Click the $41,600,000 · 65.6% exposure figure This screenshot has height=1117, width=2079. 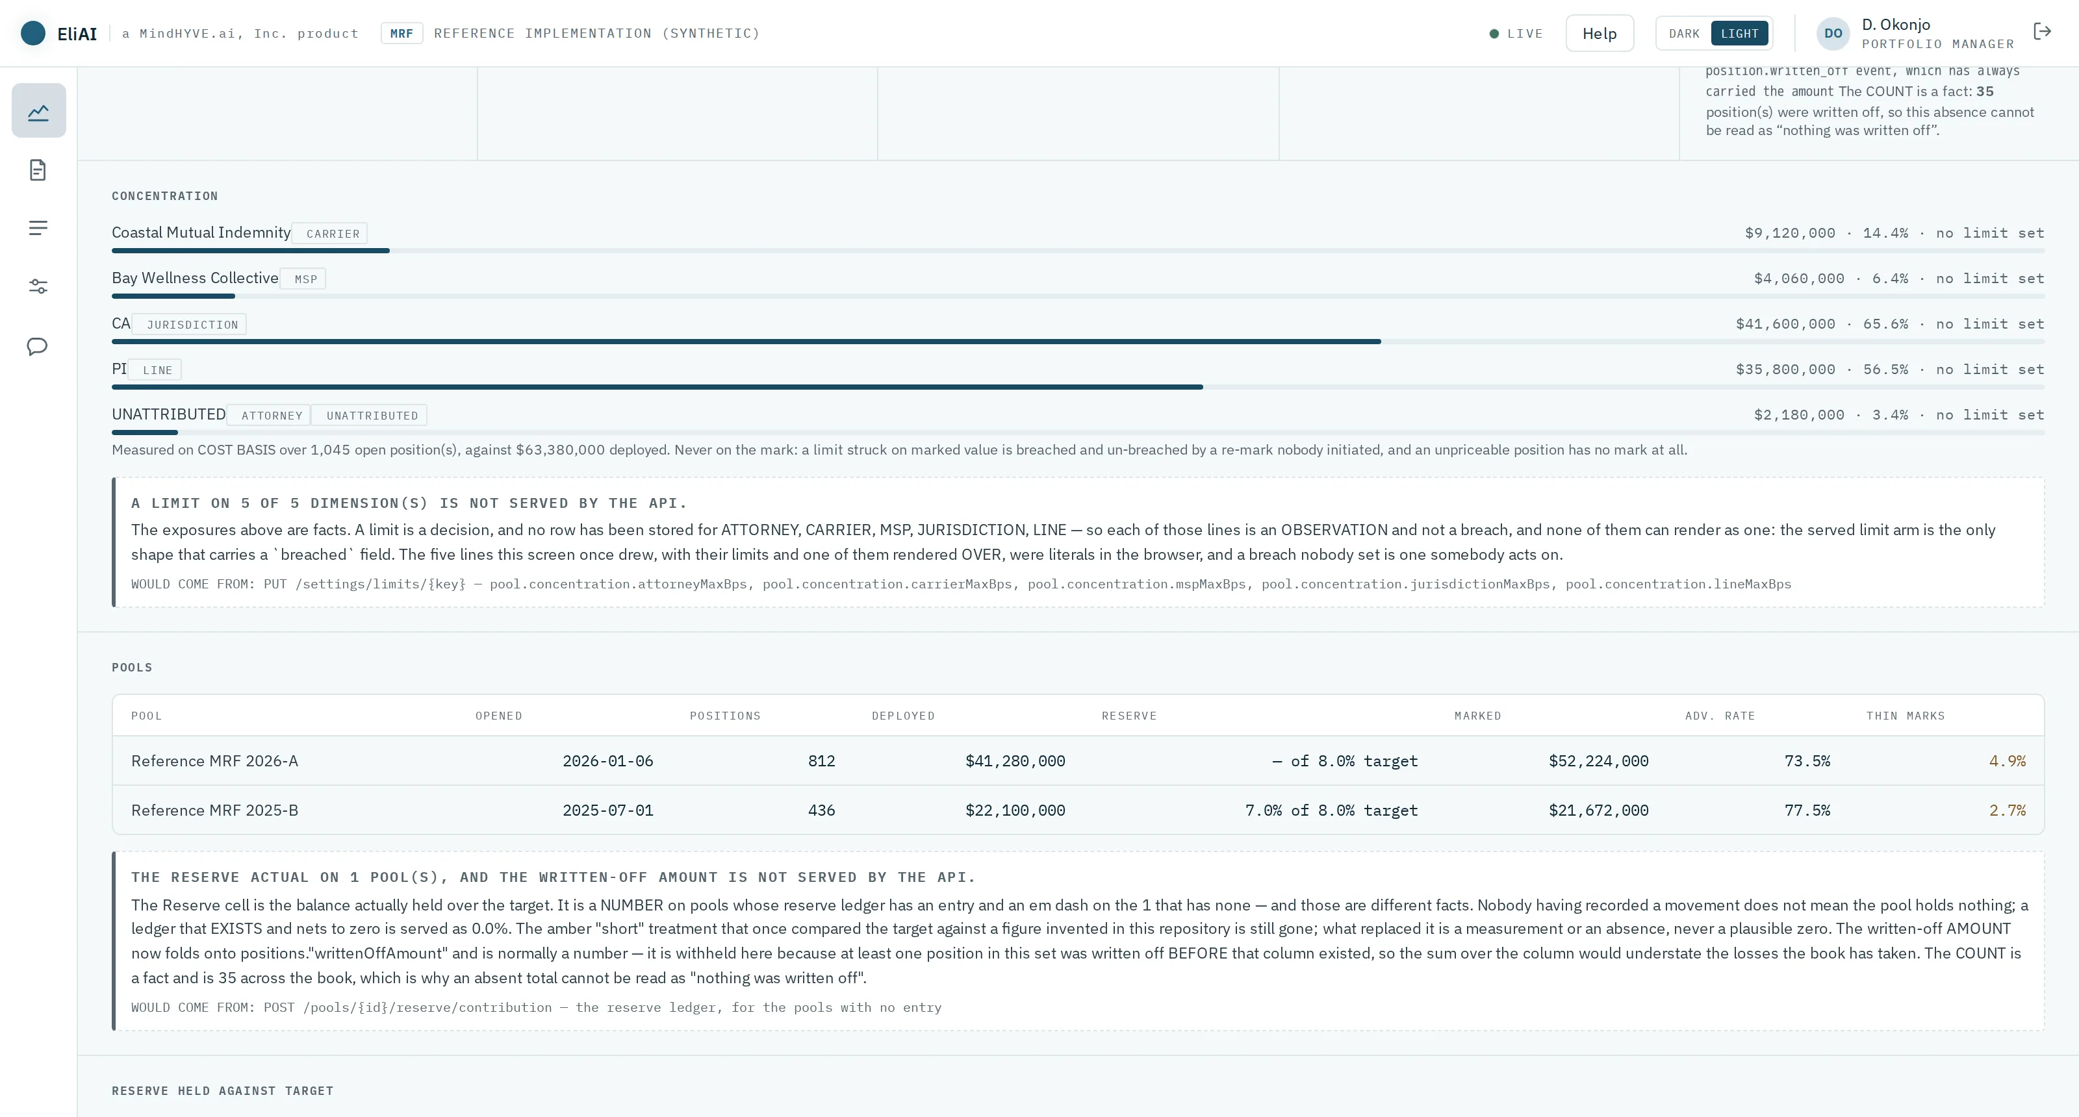click(1822, 323)
